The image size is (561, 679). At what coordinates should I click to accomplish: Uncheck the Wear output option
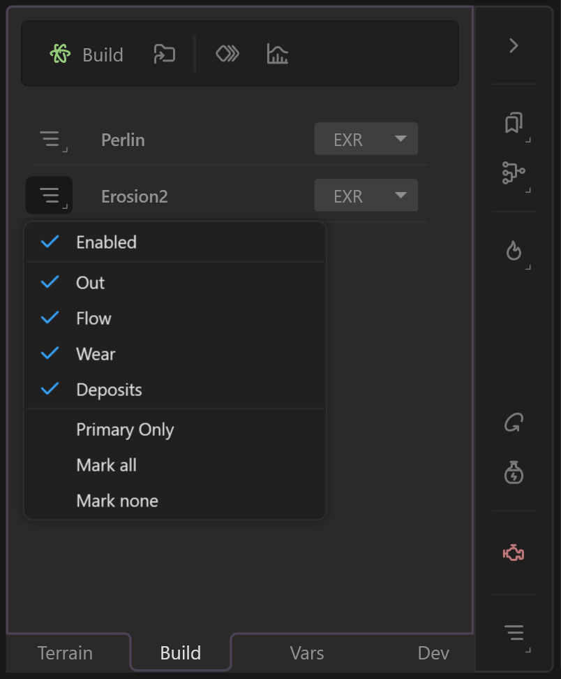(174, 353)
